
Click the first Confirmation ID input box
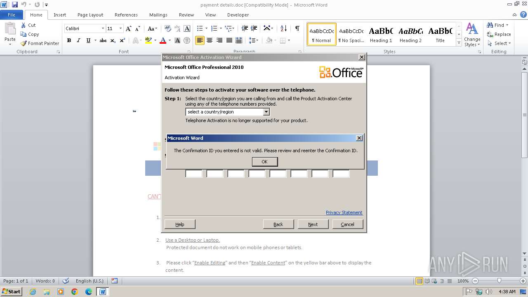click(194, 174)
